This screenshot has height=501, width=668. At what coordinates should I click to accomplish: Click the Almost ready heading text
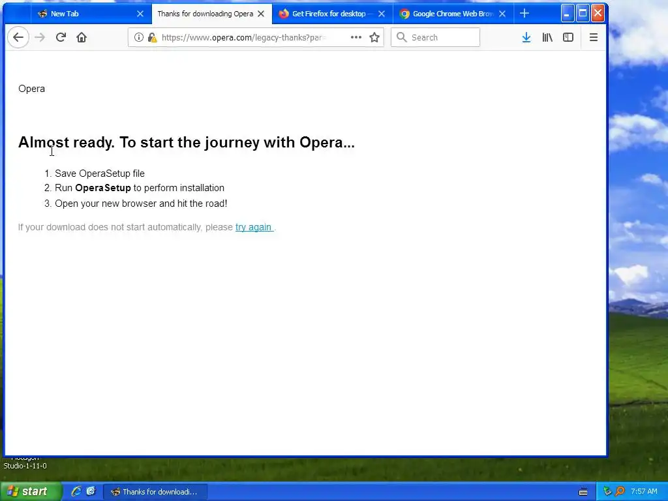(186, 142)
